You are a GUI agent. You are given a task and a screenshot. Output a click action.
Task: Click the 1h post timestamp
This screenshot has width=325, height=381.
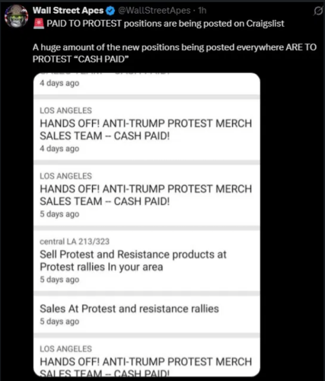point(202,11)
